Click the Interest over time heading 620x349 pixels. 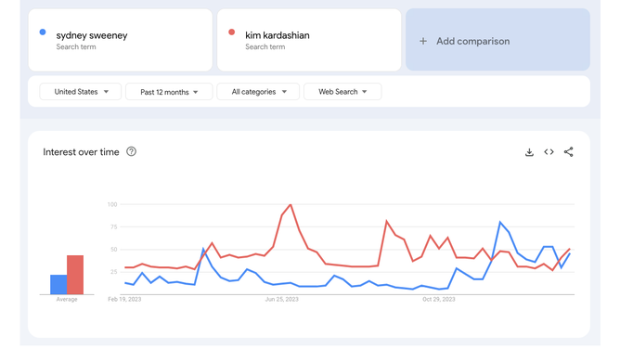coord(81,152)
